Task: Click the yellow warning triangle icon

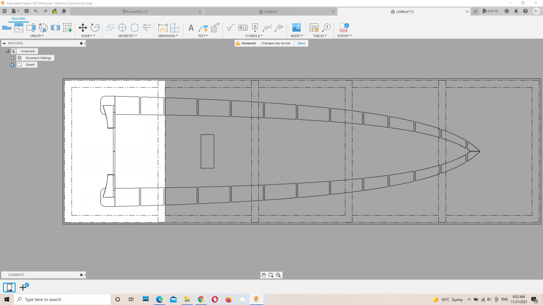Action: point(55,11)
